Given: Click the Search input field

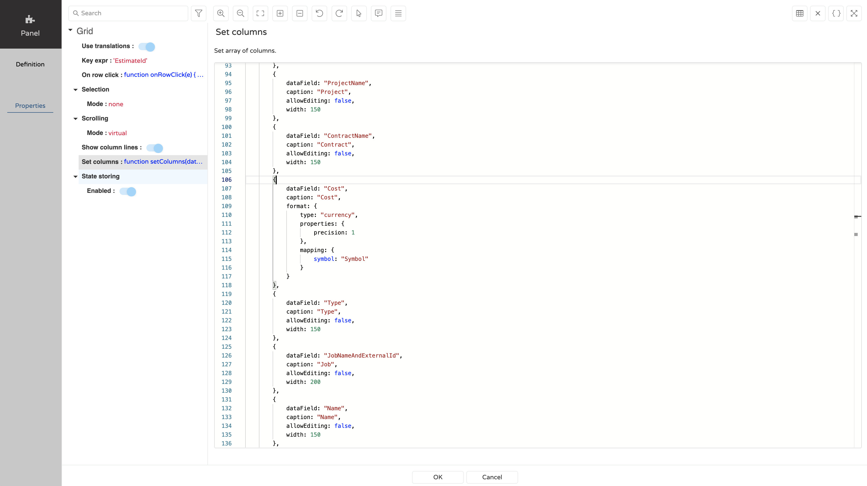Looking at the screenshot, I should [x=131, y=13].
